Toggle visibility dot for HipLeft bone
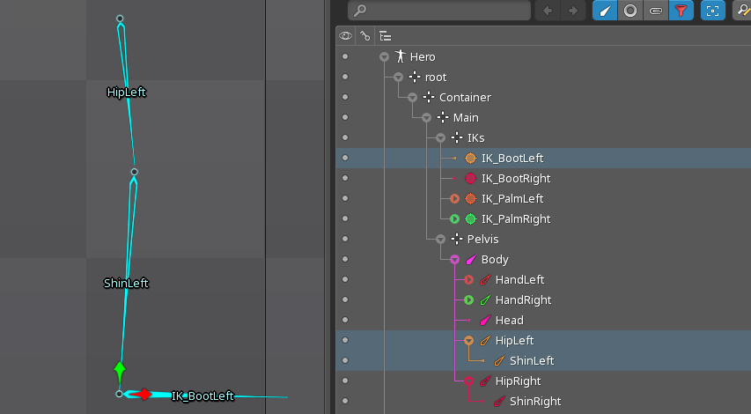The width and height of the screenshot is (751, 414). tap(345, 340)
